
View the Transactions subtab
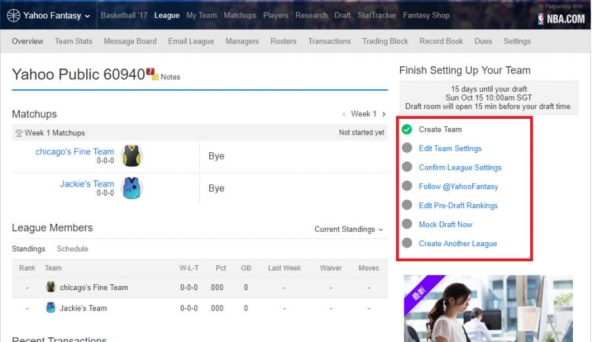(330, 41)
